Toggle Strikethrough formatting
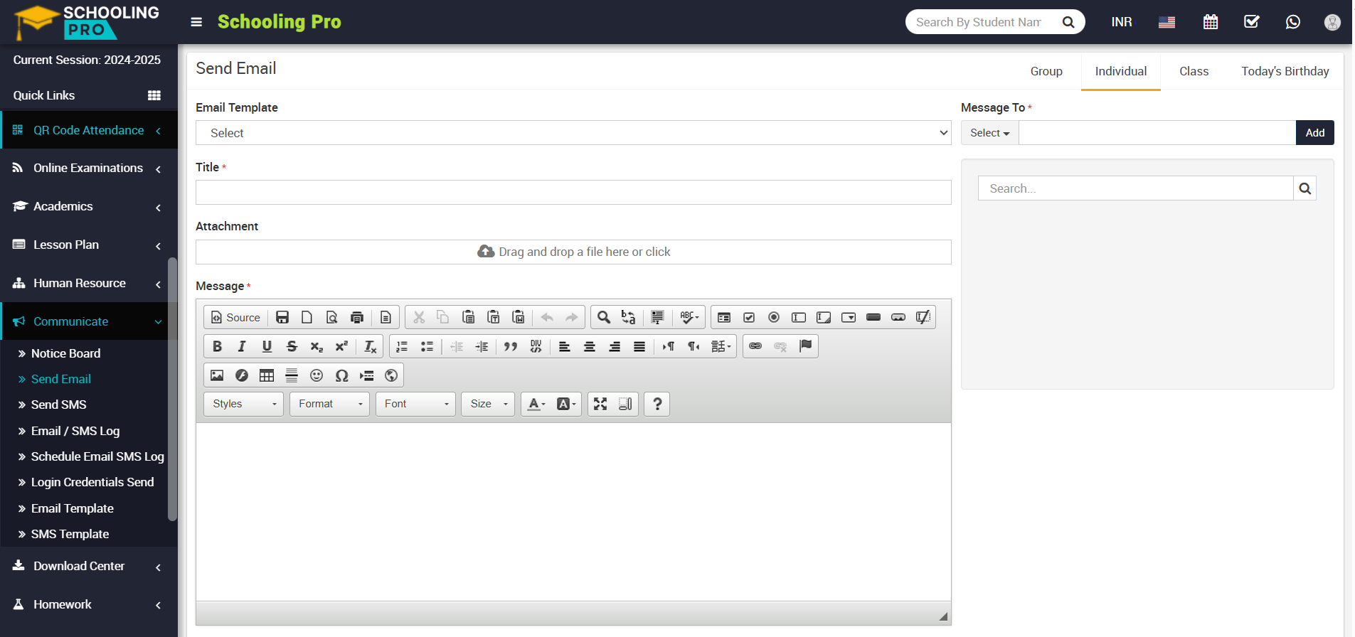Viewport: 1355px width, 637px height. point(292,346)
